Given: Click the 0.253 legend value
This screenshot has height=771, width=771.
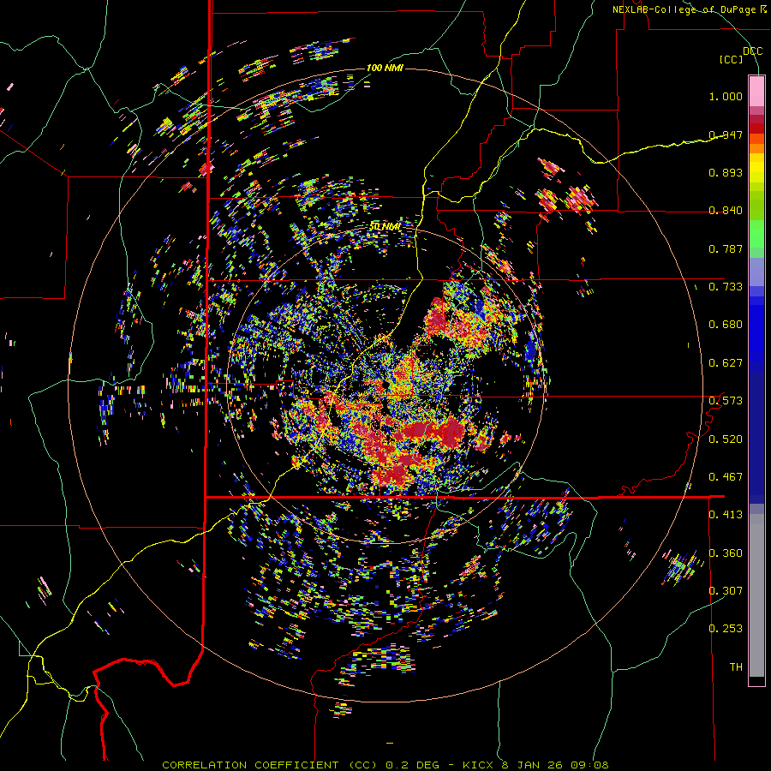Looking at the screenshot, I should pyautogui.click(x=726, y=629).
